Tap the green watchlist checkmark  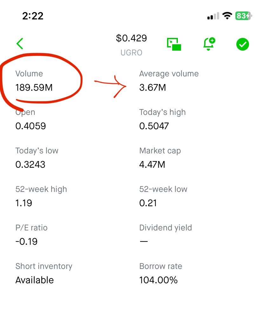242,44
